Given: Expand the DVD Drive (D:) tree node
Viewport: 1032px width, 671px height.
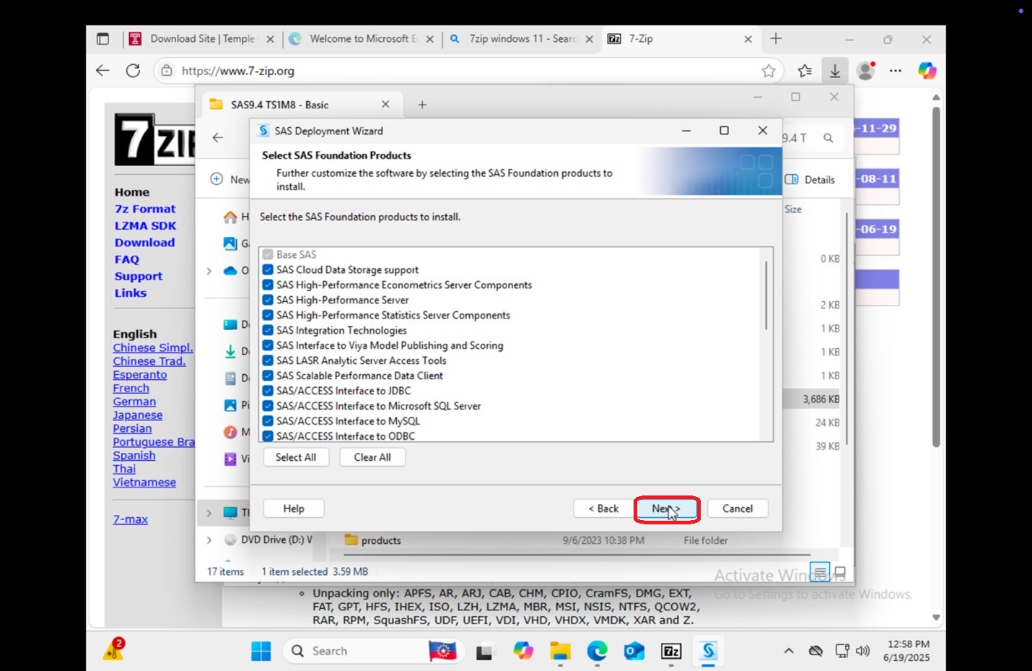Looking at the screenshot, I should click(x=209, y=540).
